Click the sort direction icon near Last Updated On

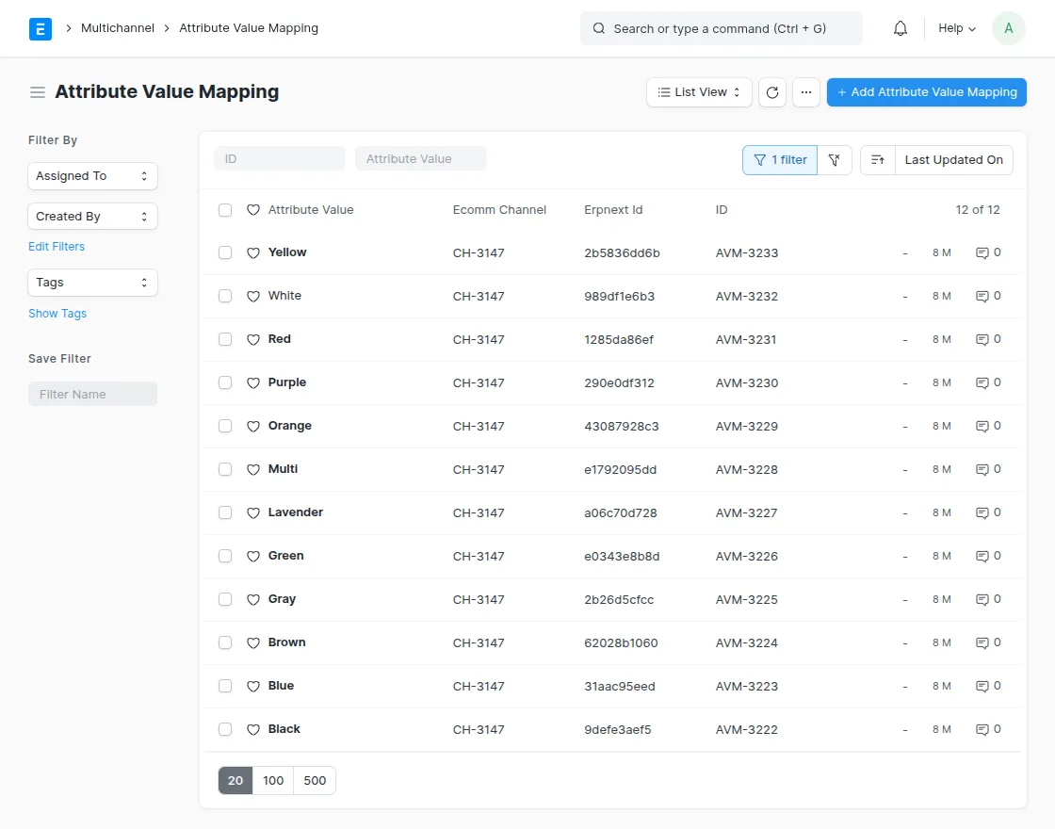pos(877,160)
